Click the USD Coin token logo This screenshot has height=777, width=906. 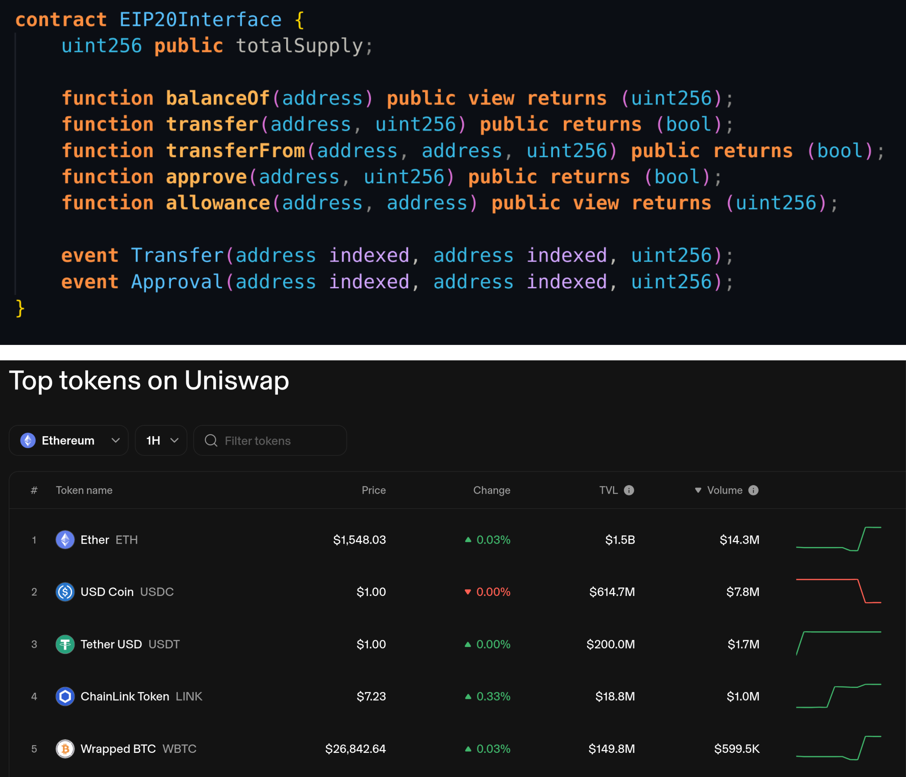(65, 592)
